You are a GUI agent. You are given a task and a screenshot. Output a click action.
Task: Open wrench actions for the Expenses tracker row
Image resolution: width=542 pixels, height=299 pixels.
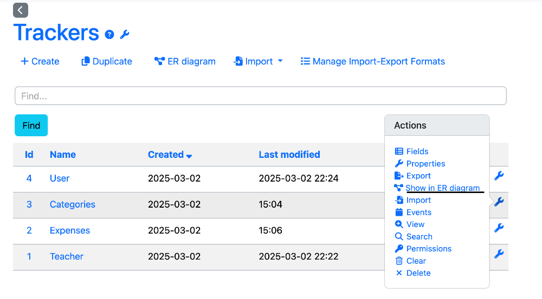point(499,228)
